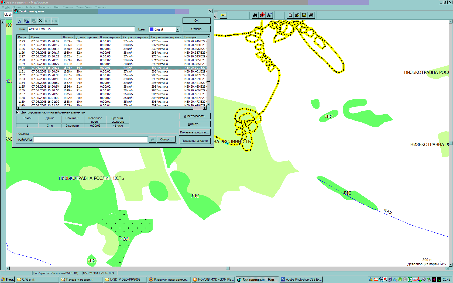The width and height of the screenshot is (453, 283).
Task: Open the Цвет (color) dropdown showing Синий
Action: point(177,29)
